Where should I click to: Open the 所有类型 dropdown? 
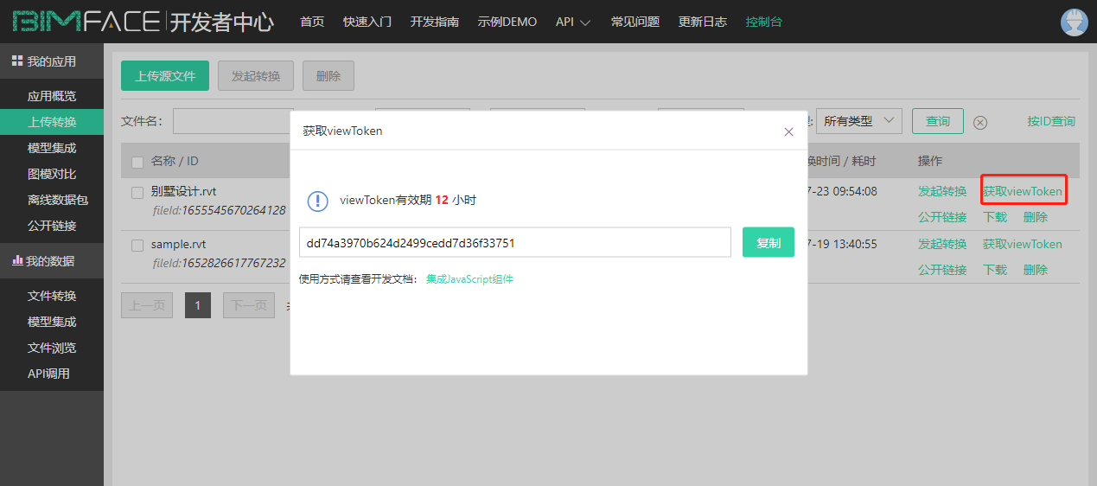[x=859, y=121]
